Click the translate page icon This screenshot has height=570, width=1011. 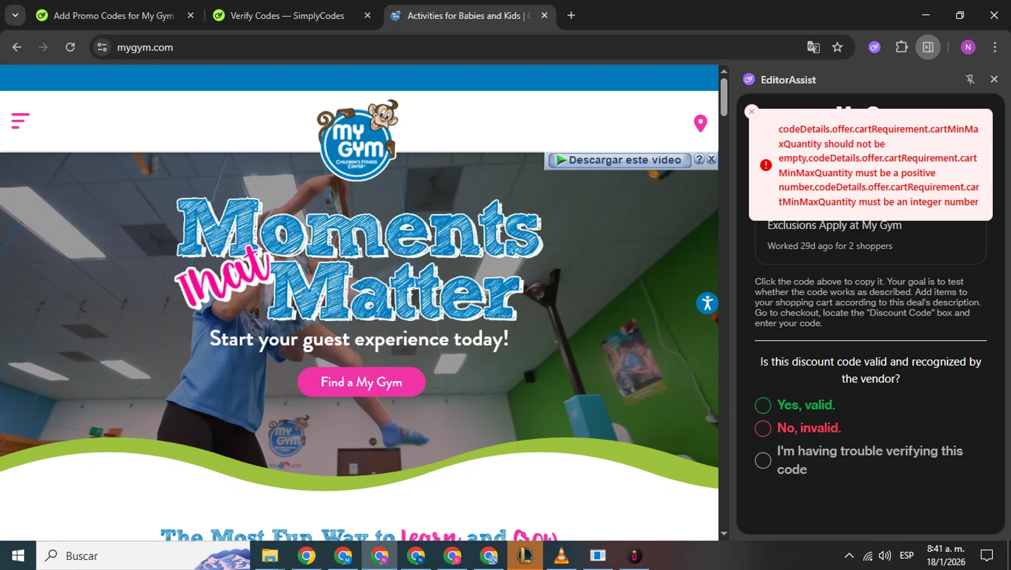pos(814,47)
